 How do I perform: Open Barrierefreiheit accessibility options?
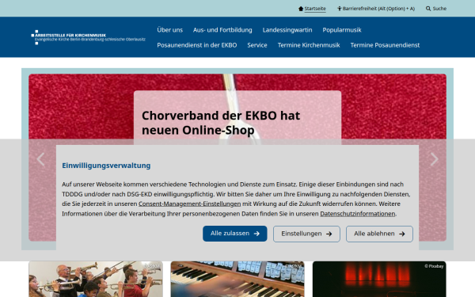(378, 9)
